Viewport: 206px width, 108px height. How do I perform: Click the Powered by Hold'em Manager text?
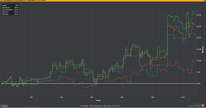click(195, 105)
